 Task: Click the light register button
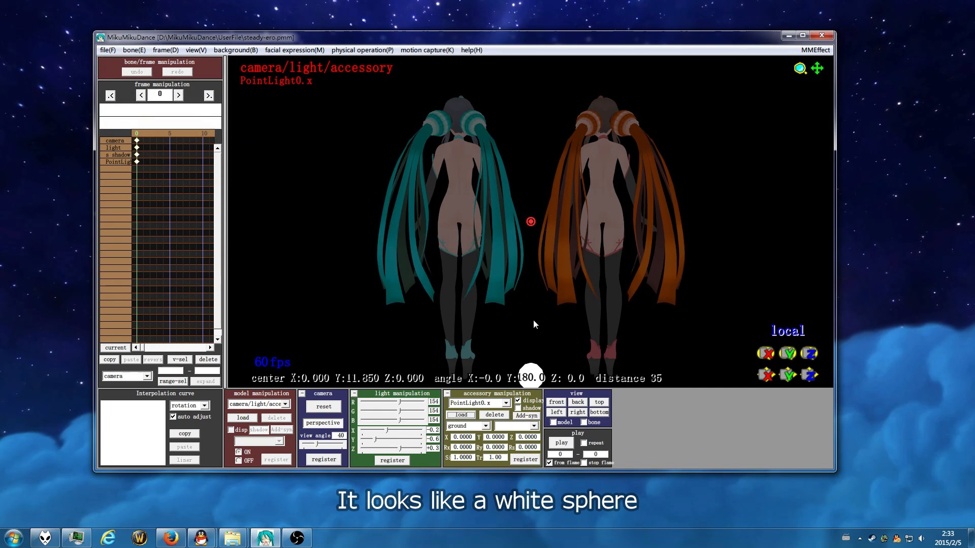(x=393, y=460)
